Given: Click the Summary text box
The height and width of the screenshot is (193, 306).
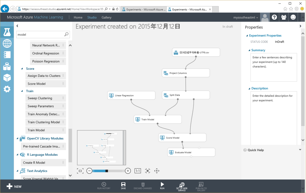Looking at the screenshot, I should click(274, 67).
